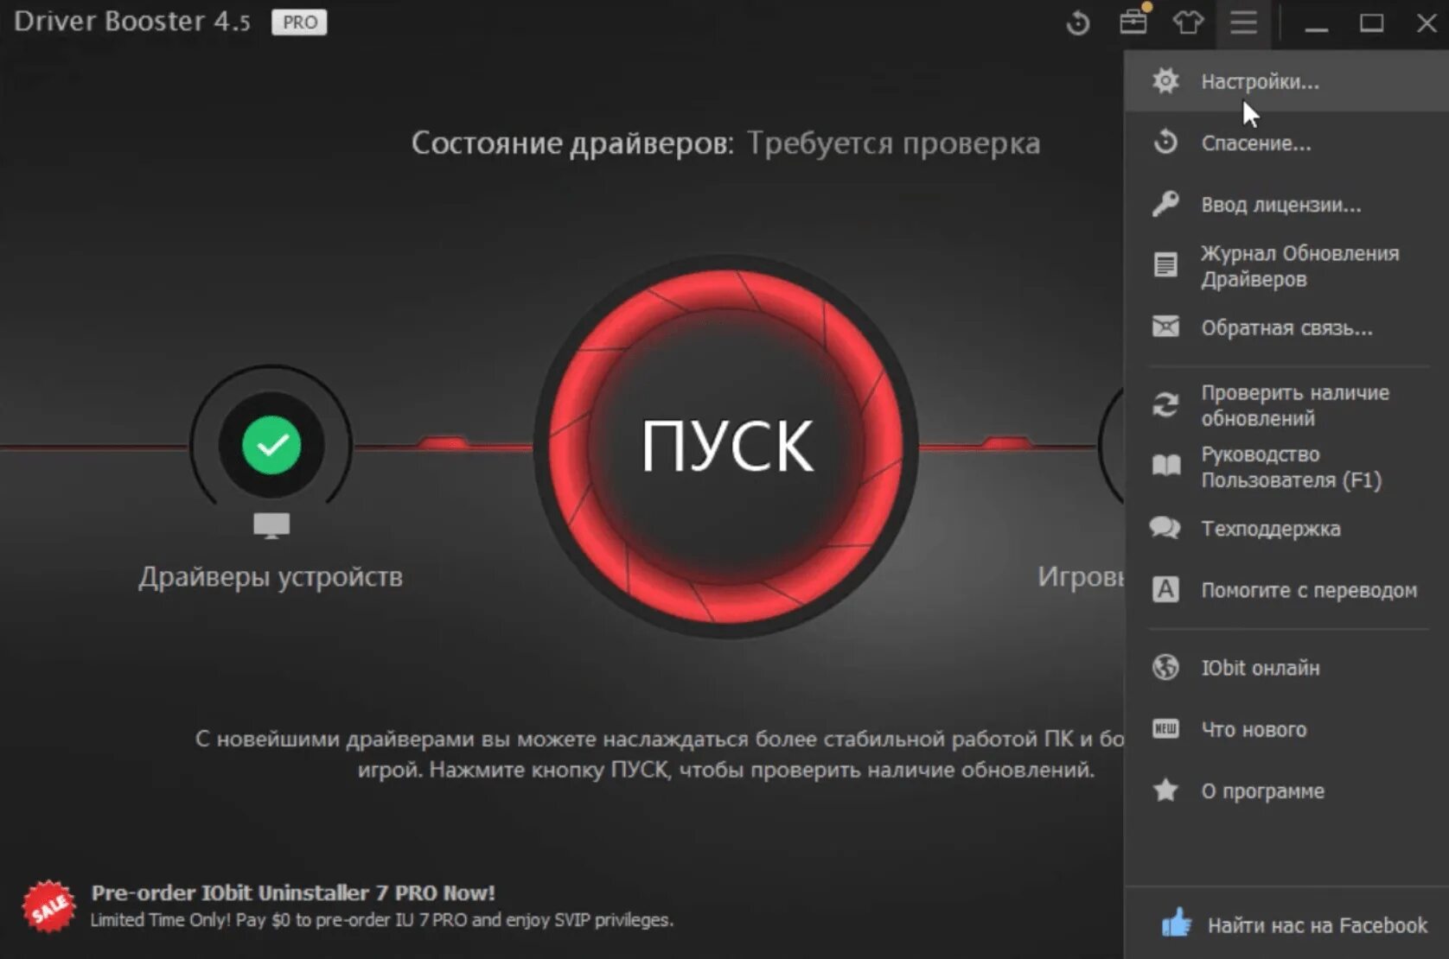Click Найти нас на Facebook link

(1317, 925)
